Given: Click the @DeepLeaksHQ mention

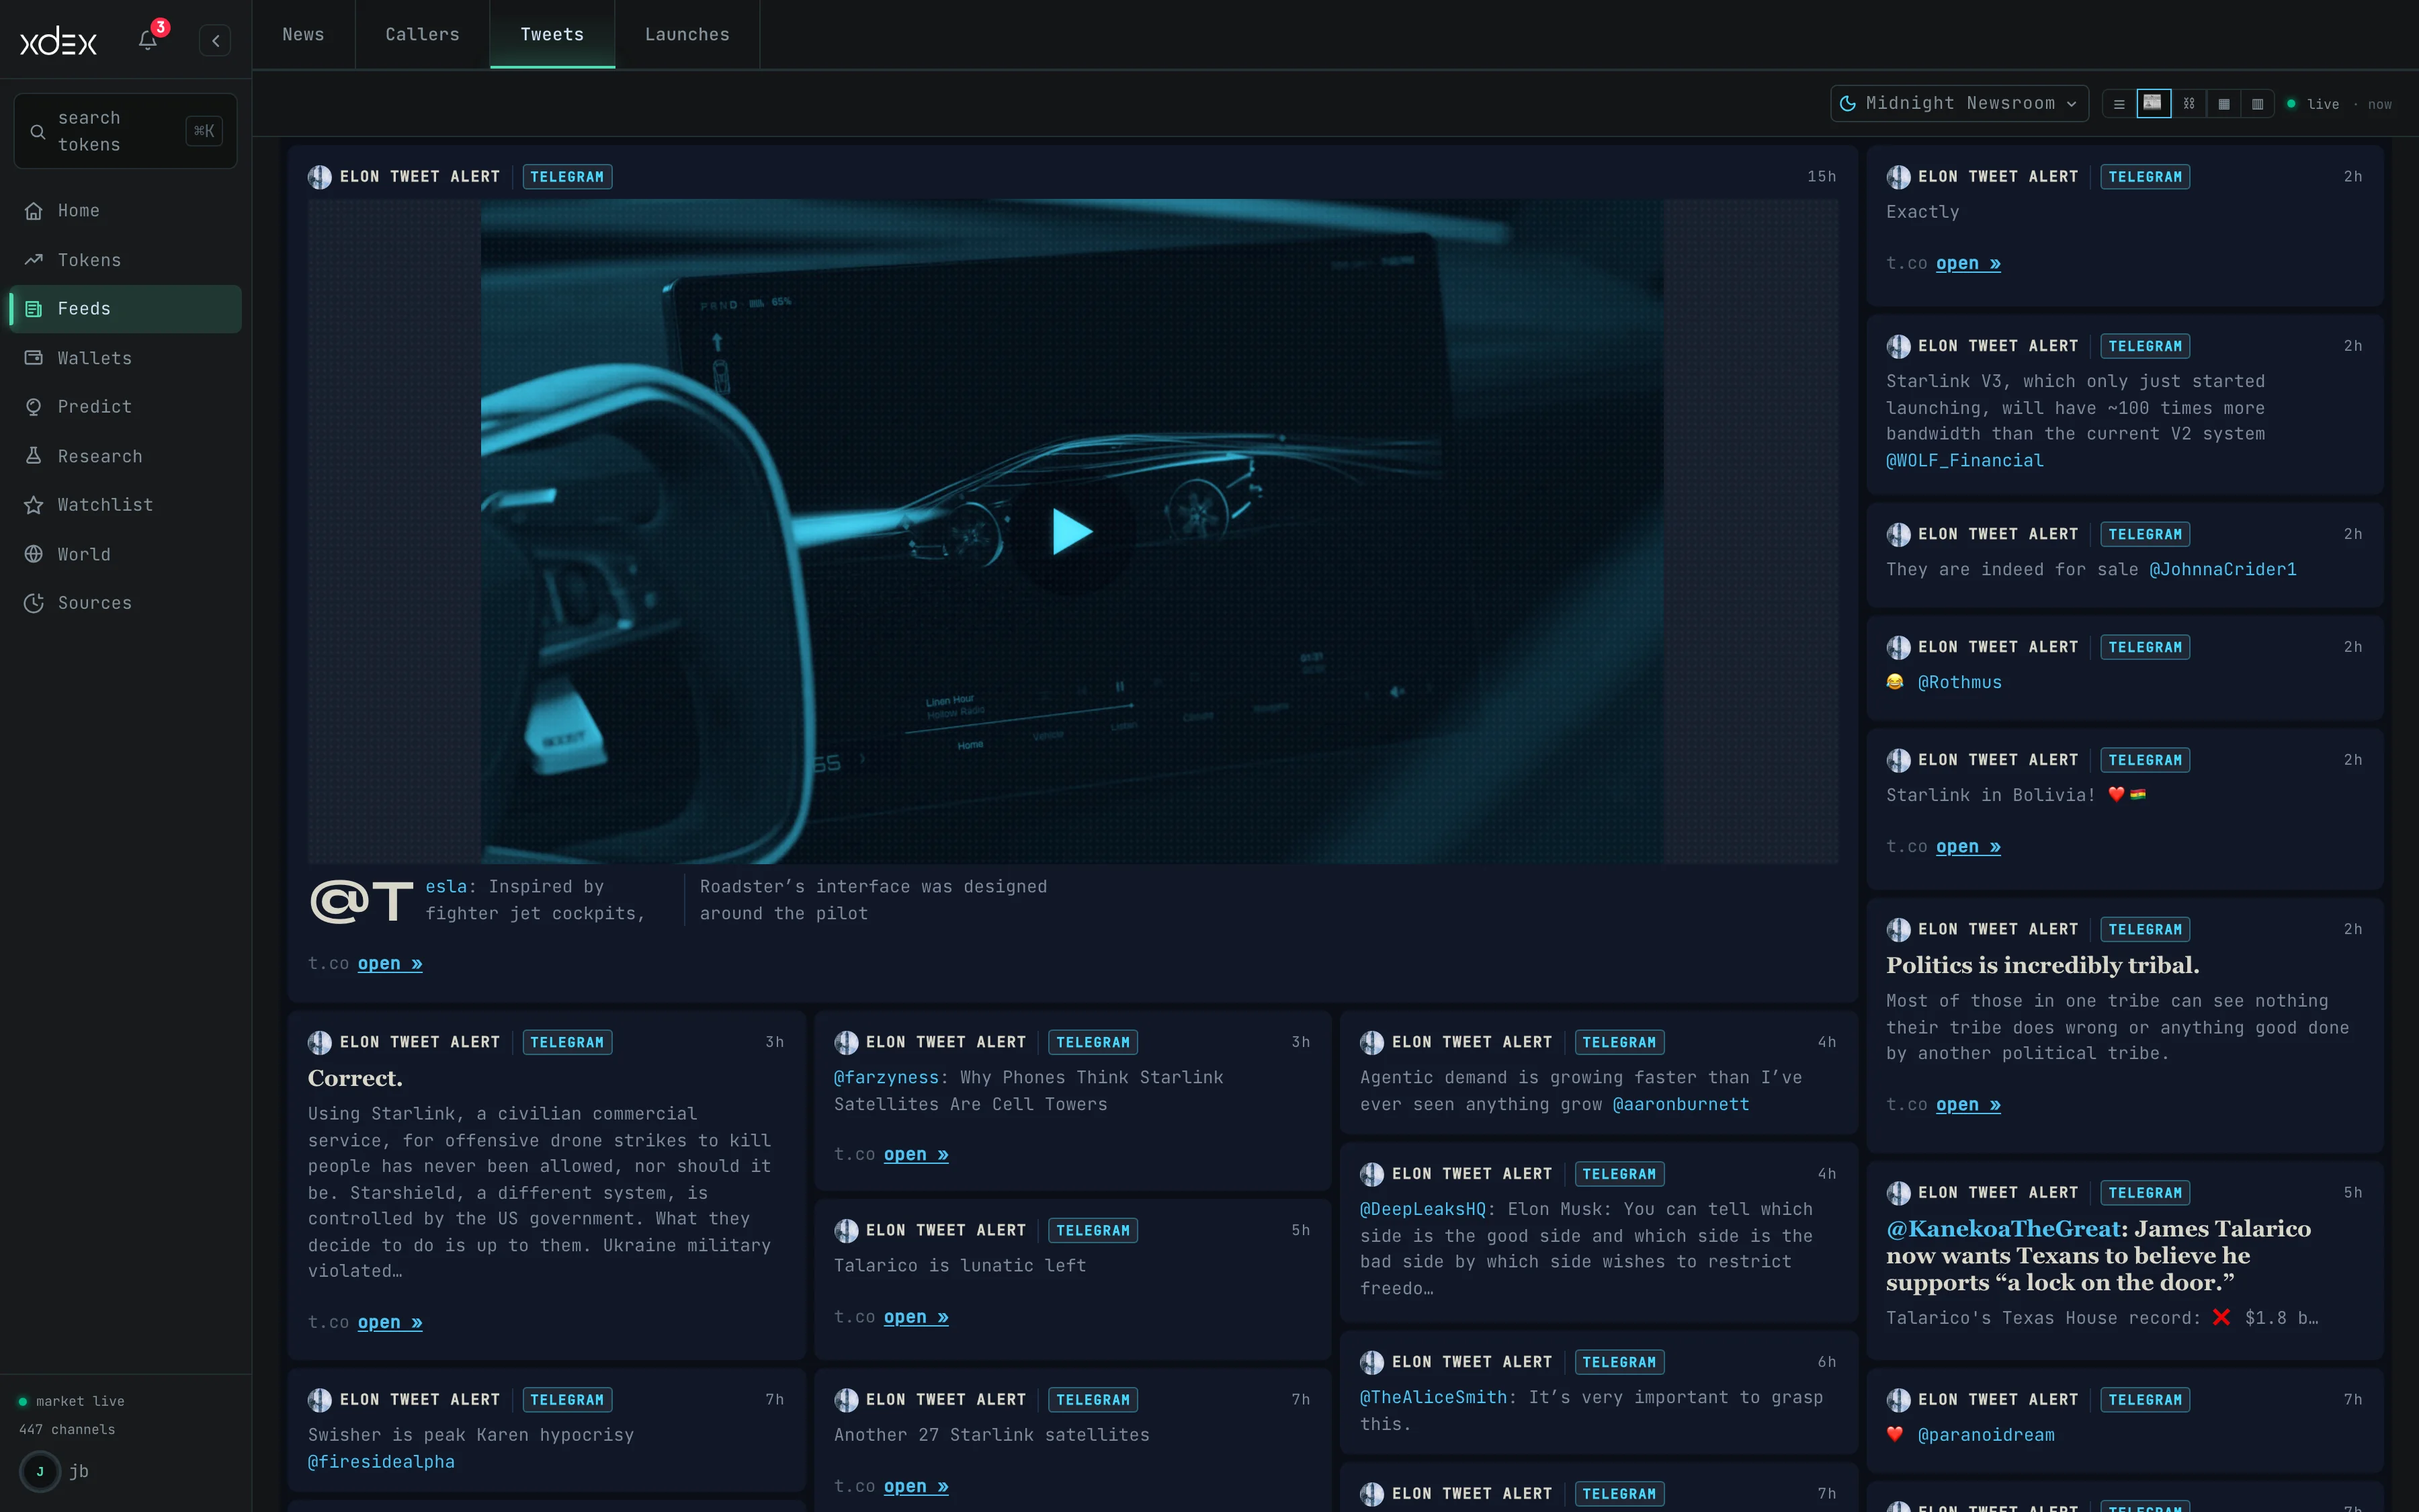Looking at the screenshot, I should (1423, 1210).
